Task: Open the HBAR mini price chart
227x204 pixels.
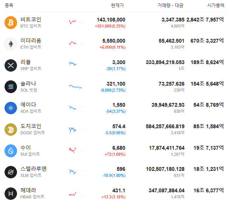Action: 77,194
